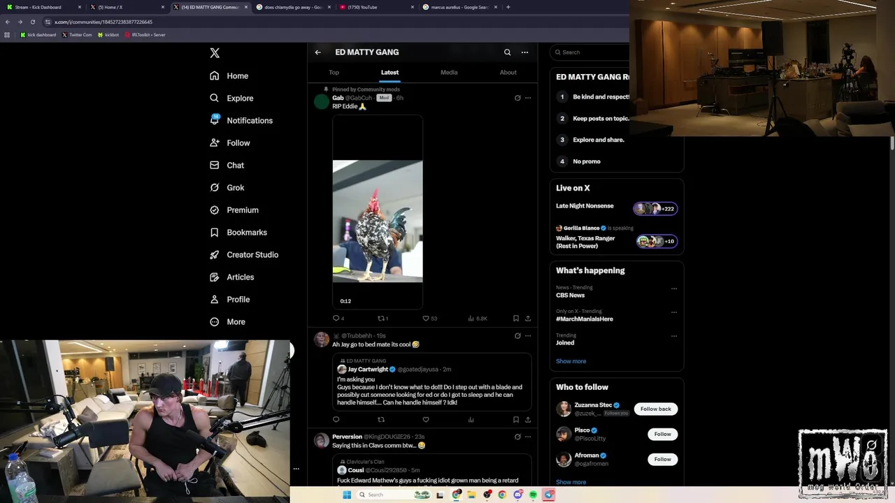Switch to the Media tab
This screenshot has height=503, width=895.
click(x=449, y=73)
